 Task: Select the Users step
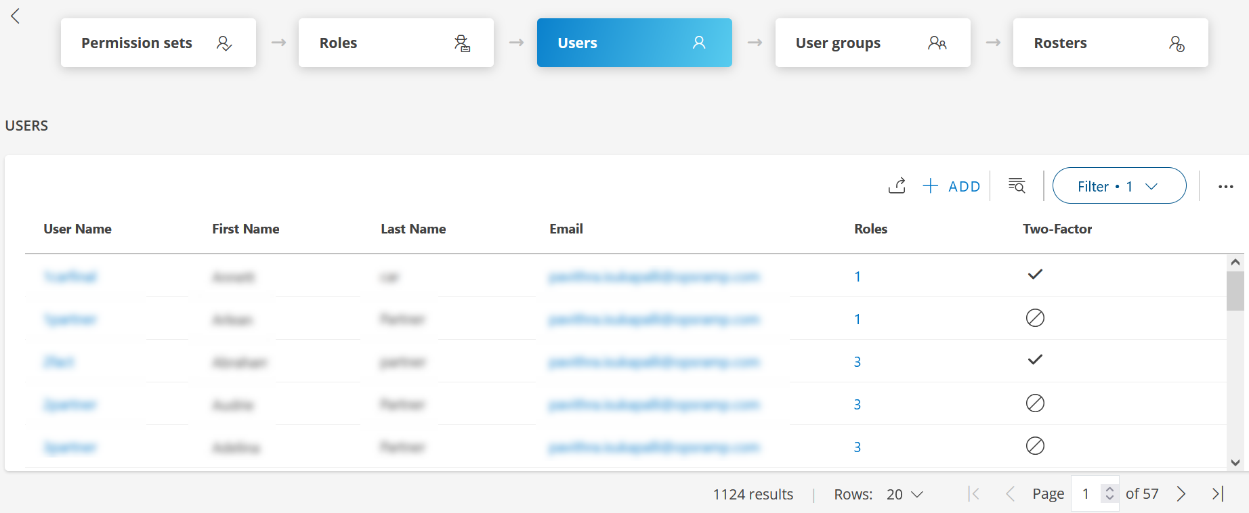[635, 43]
